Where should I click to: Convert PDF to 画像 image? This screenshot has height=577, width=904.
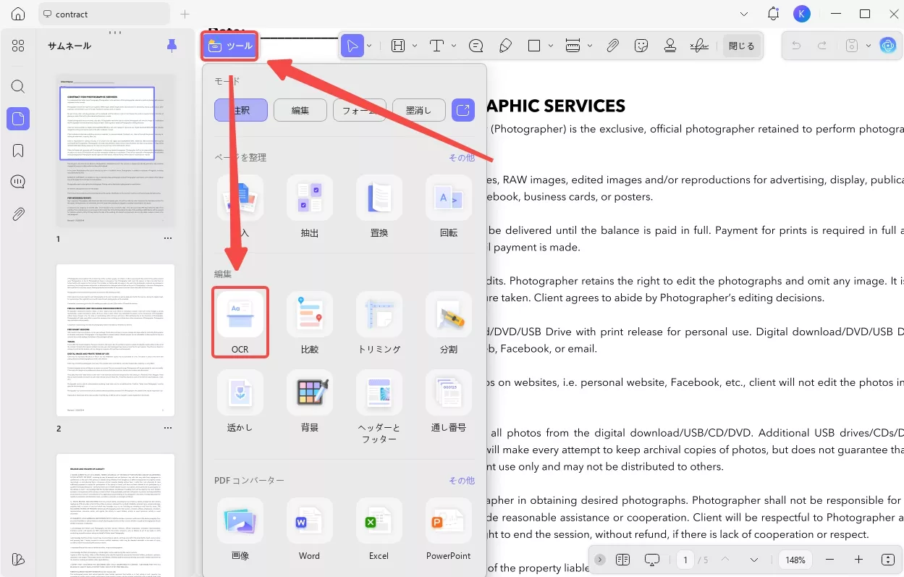240,529
